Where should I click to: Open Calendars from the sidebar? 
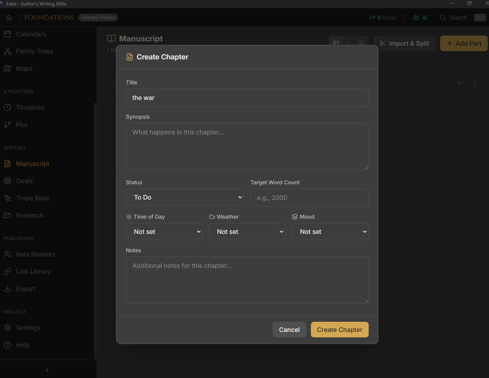[x=30, y=34]
